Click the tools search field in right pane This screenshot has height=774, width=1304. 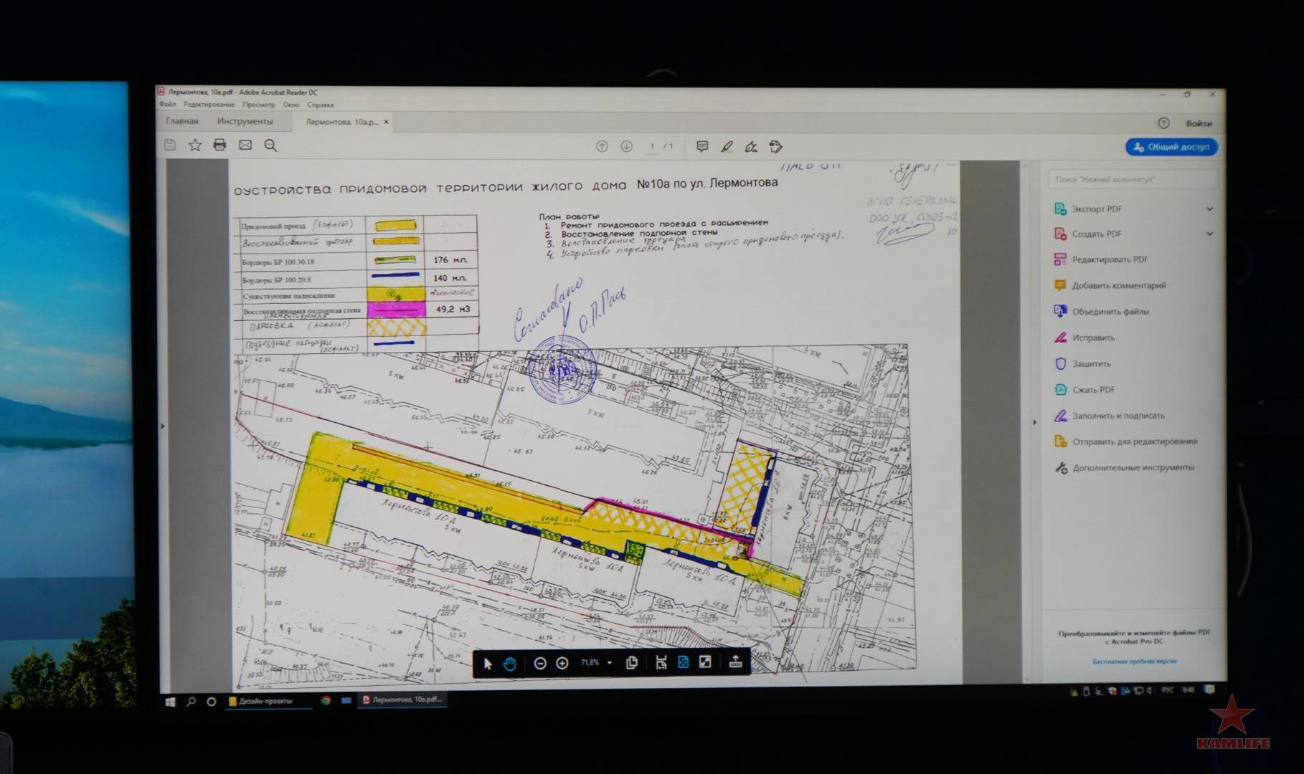pos(1133,179)
